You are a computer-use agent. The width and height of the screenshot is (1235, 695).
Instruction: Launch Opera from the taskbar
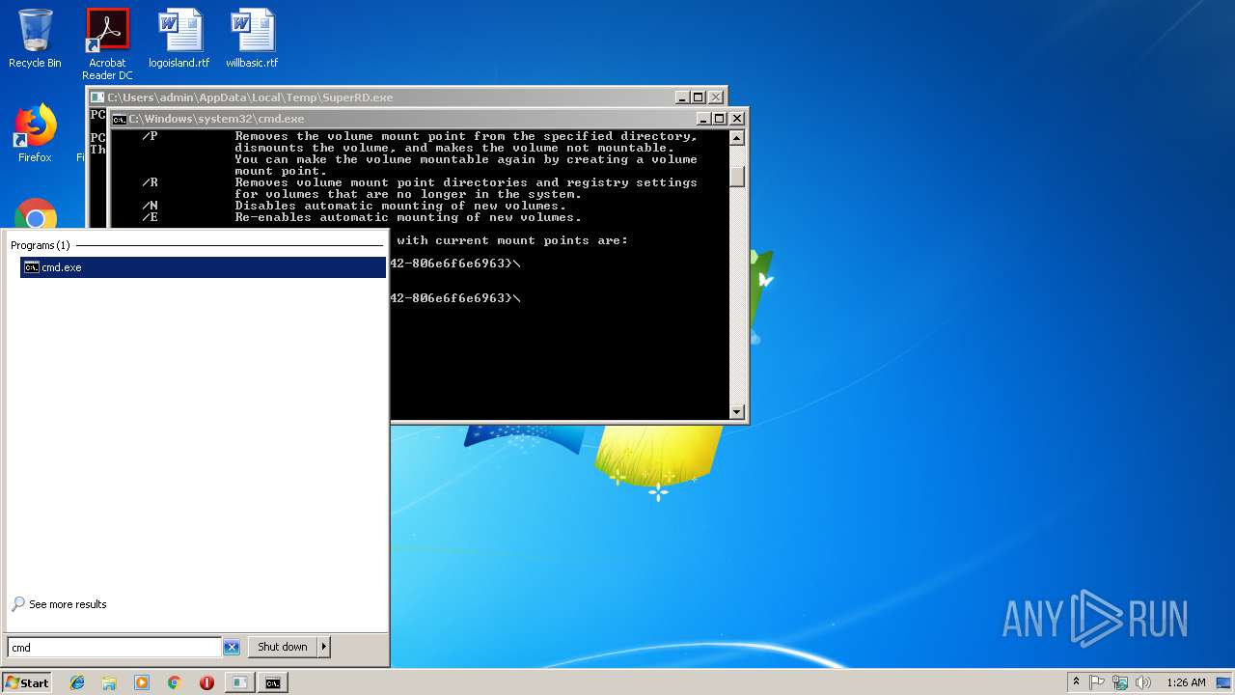click(206, 682)
